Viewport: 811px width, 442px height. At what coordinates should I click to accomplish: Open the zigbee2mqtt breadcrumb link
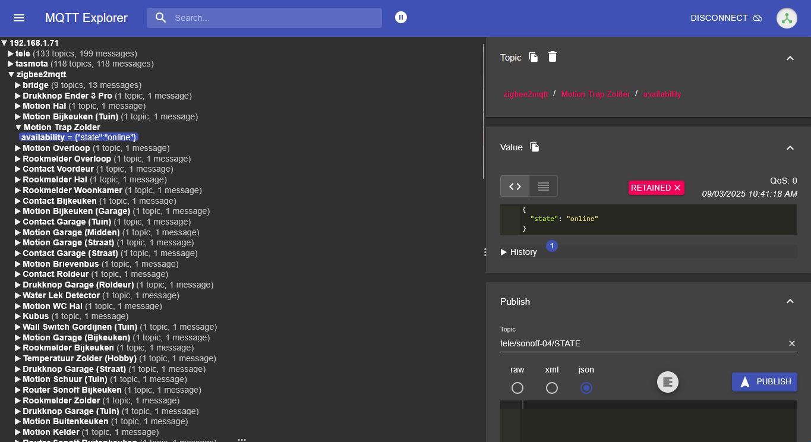(526, 94)
